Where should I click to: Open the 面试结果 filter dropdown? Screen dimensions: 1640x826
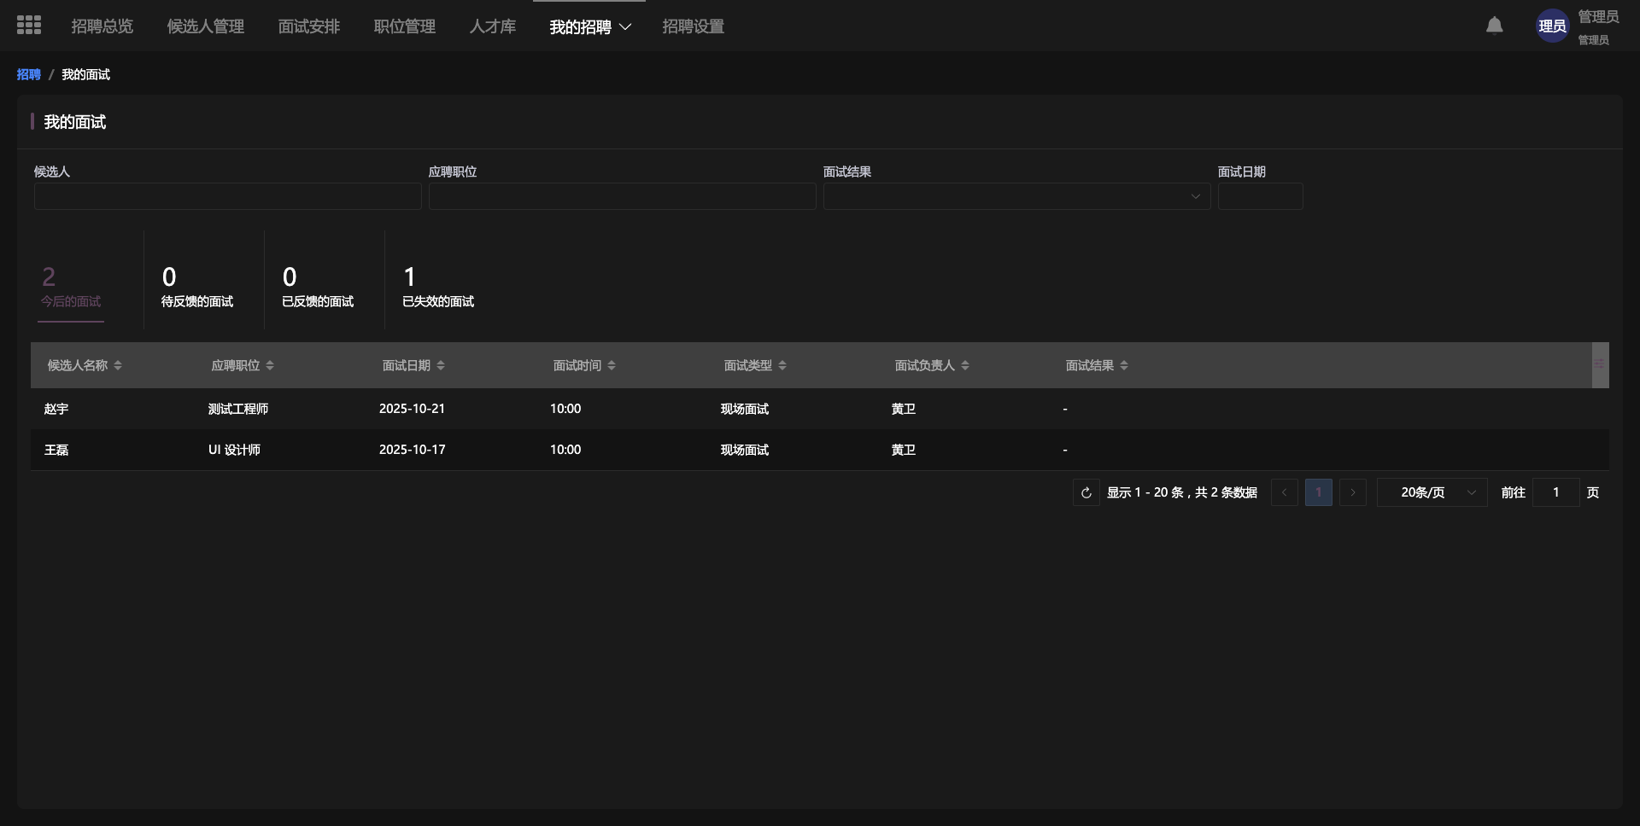pos(1016,197)
